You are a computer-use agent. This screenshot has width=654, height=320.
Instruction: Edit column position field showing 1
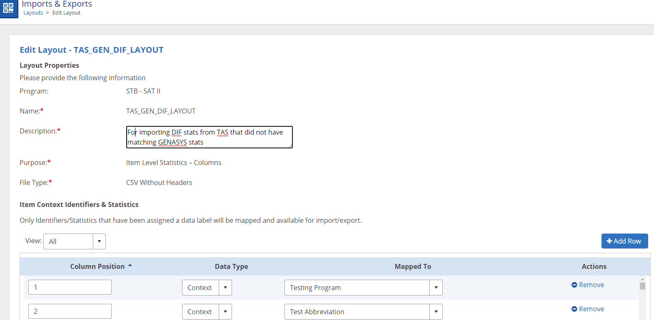click(70, 287)
